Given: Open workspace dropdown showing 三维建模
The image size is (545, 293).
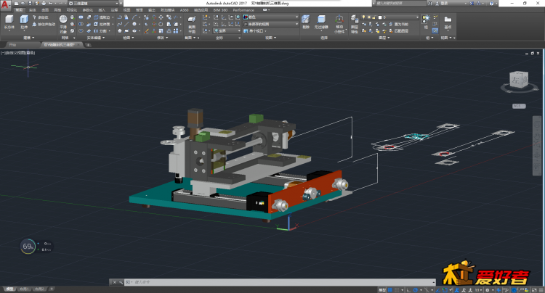Looking at the screenshot, I should click(x=94, y=4).
